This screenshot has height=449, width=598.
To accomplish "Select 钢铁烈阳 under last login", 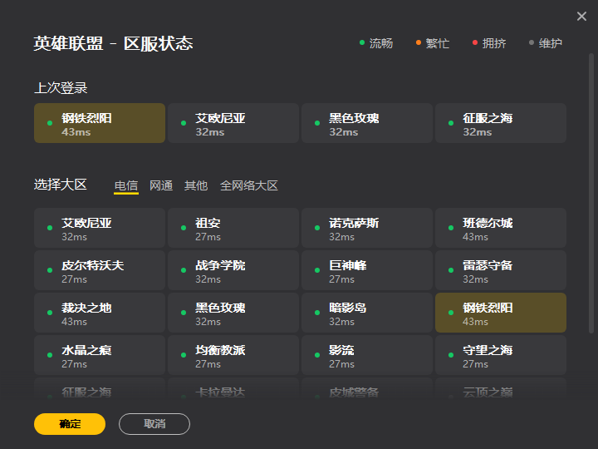I will [x=100, y=123].
